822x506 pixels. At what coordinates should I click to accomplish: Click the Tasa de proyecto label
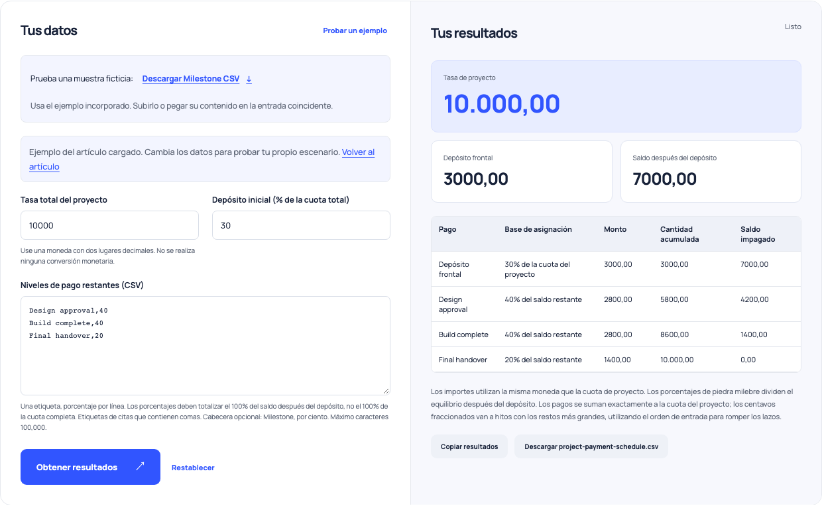[x=469, y=77]
